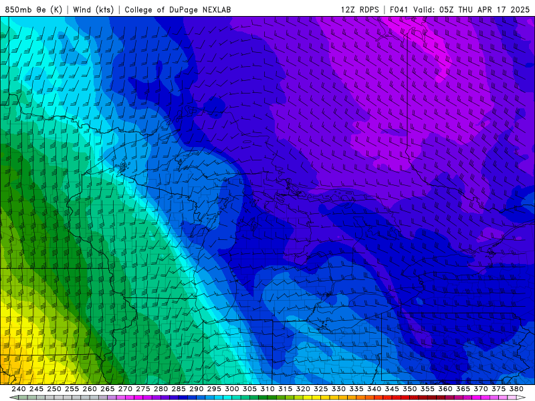Click the 345 value on the color scale
Screen dimensions: 535x401
392,389
